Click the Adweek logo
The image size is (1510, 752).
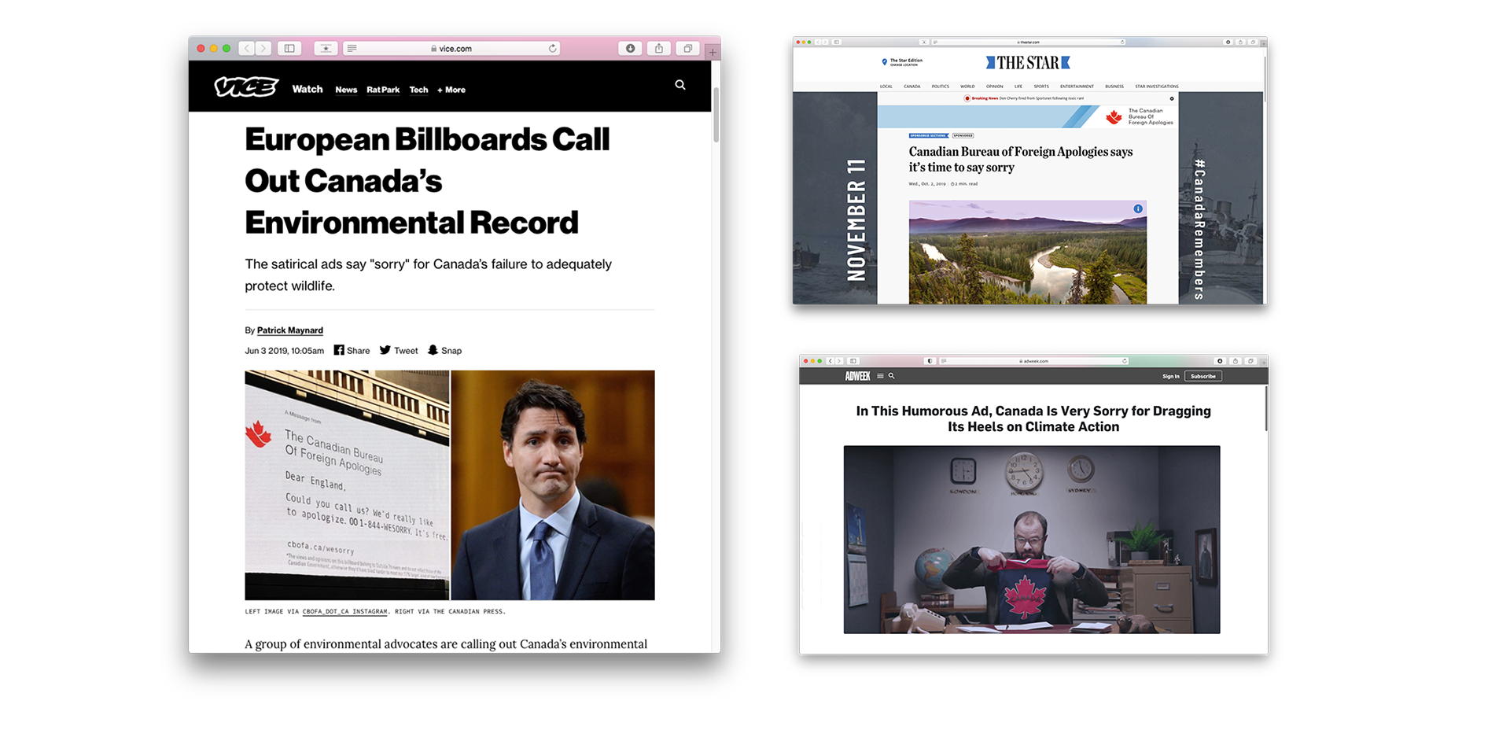(857, 376)
